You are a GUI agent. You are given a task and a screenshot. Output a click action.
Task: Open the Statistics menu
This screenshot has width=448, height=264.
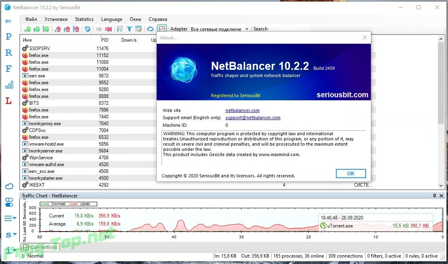point(84,19)
